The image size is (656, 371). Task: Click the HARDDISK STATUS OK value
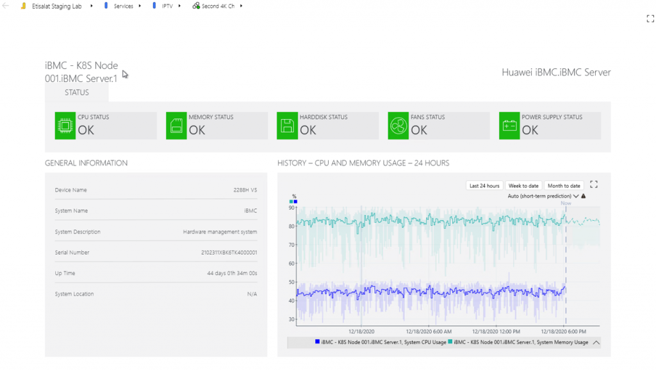[x=308, y=130]
